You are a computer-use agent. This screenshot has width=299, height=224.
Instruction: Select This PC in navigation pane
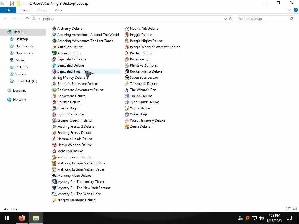[23, 32]
